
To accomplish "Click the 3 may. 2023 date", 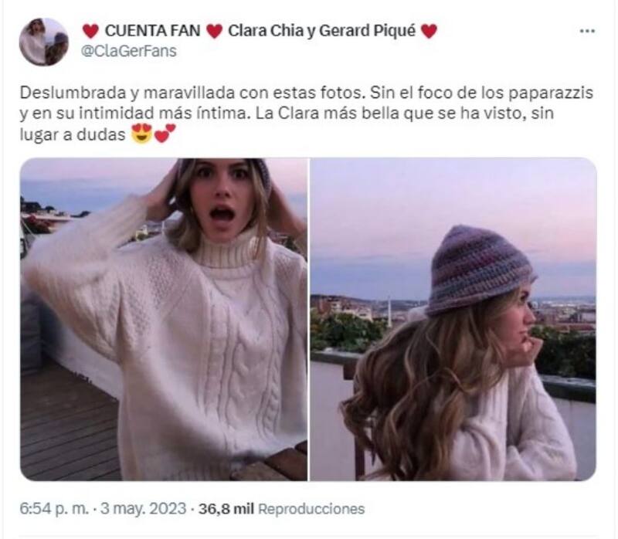I will 143,509.
